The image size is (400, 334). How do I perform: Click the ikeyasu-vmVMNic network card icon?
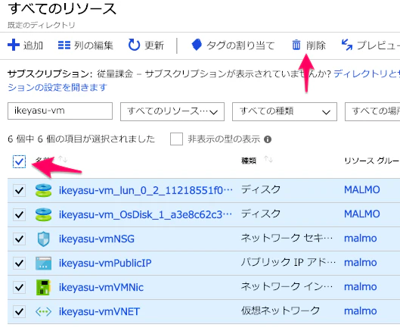43,288
